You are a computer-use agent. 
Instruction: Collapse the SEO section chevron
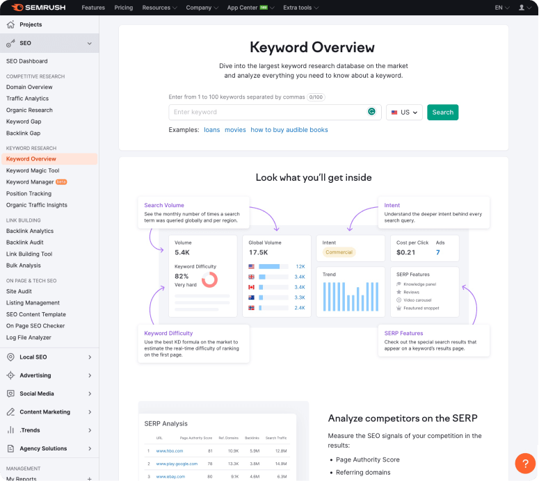tap(90, 43)
